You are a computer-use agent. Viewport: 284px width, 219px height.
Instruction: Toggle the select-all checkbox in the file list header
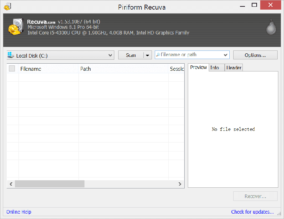click(x=12, y=69)
